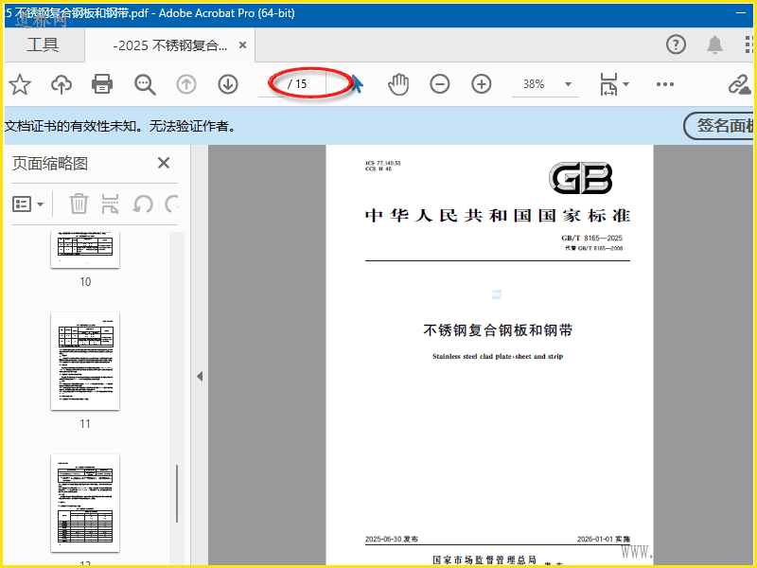757x568 pixels.
Task: Select the arrow selection tool
Action: click(x=357, y=84)
